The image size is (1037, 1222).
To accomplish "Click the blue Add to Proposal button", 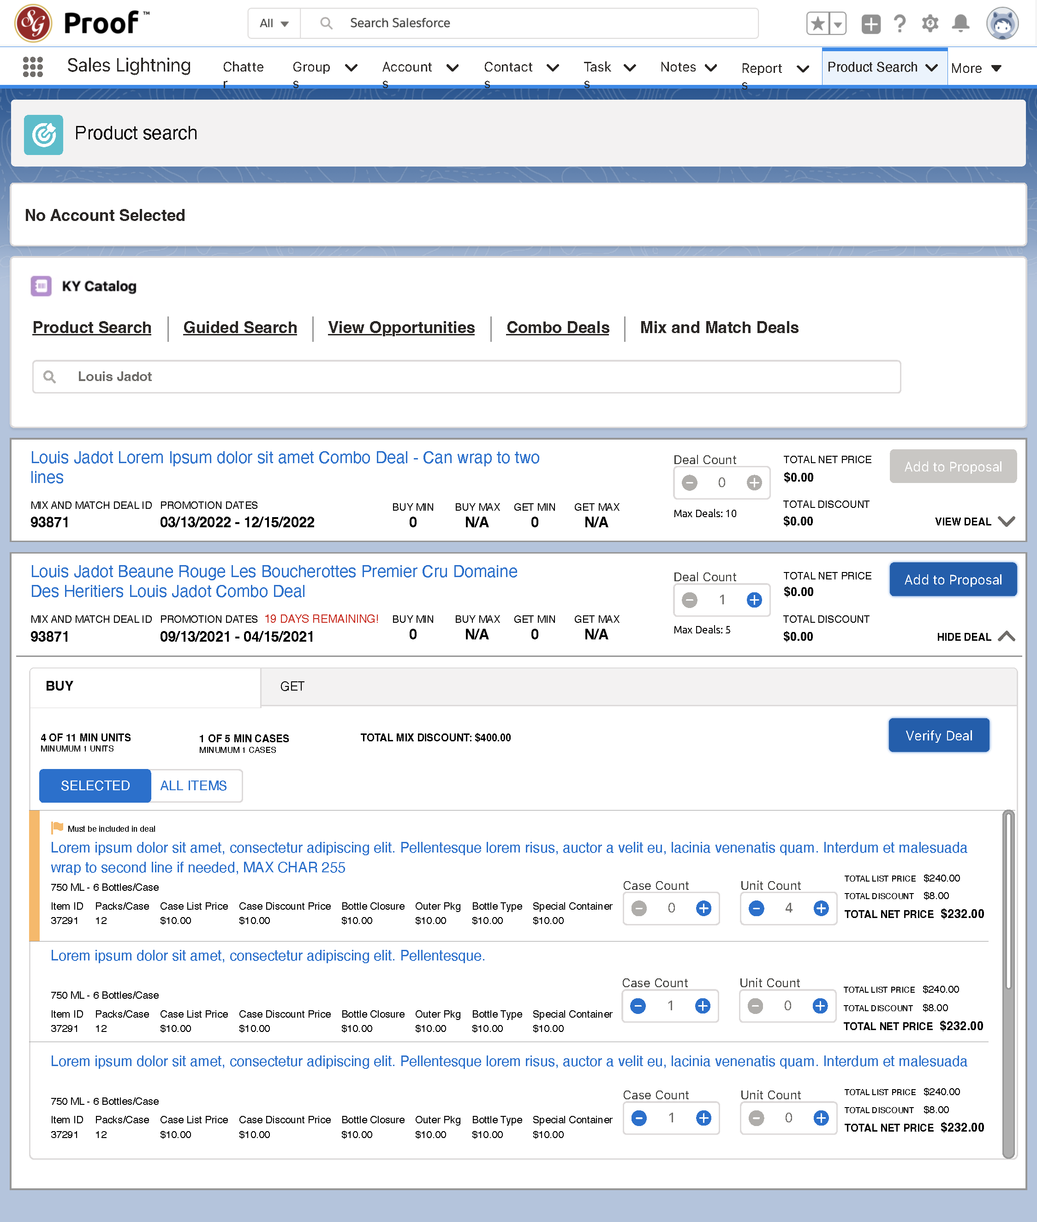I will (952, 579).
